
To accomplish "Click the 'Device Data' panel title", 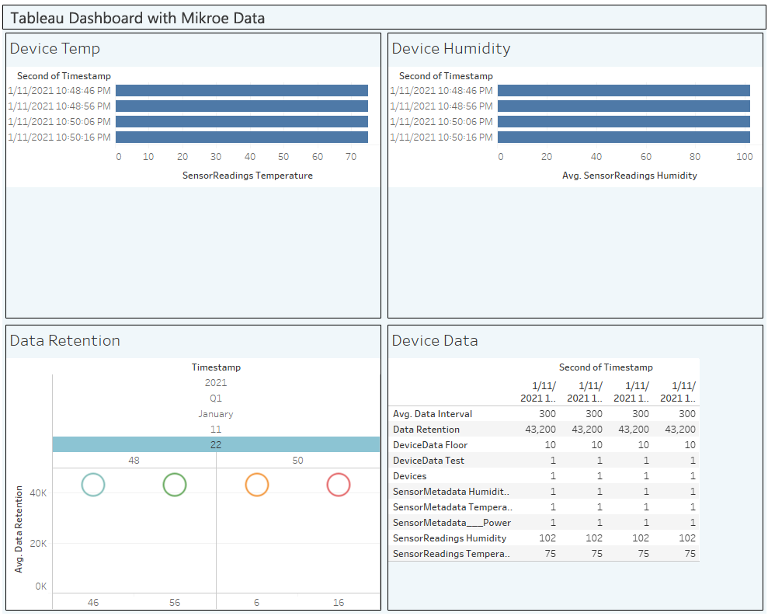I will [x=435, y=340].
